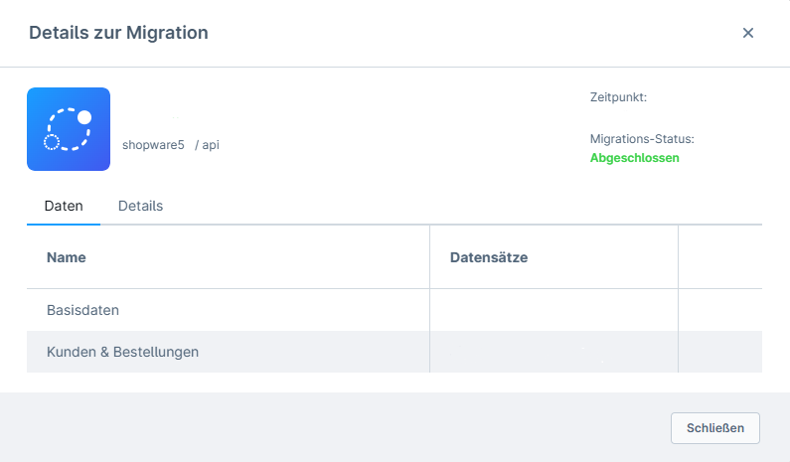
Task: Close the migration details dialog with X
Action: 748,33
